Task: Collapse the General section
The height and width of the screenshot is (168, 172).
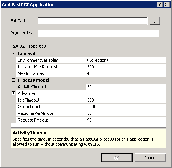Action: tap(14, 54)
